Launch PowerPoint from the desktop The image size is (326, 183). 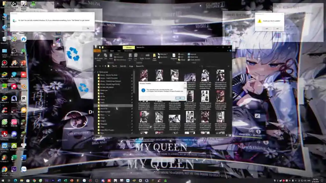pyautogui.click(x=24, y=64)
